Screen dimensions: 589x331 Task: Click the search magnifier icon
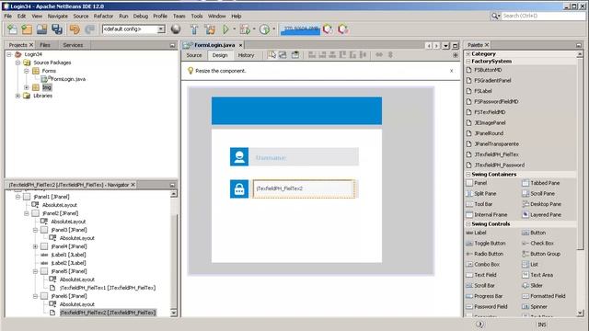495,16
